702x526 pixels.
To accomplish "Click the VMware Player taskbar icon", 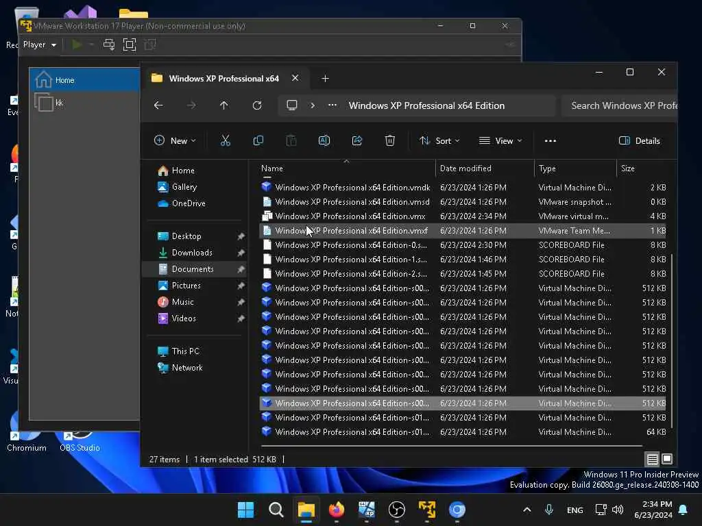I will [426, 510].
